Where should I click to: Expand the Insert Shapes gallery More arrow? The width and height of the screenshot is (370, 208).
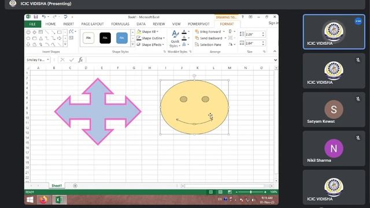[x=65, y=44]
